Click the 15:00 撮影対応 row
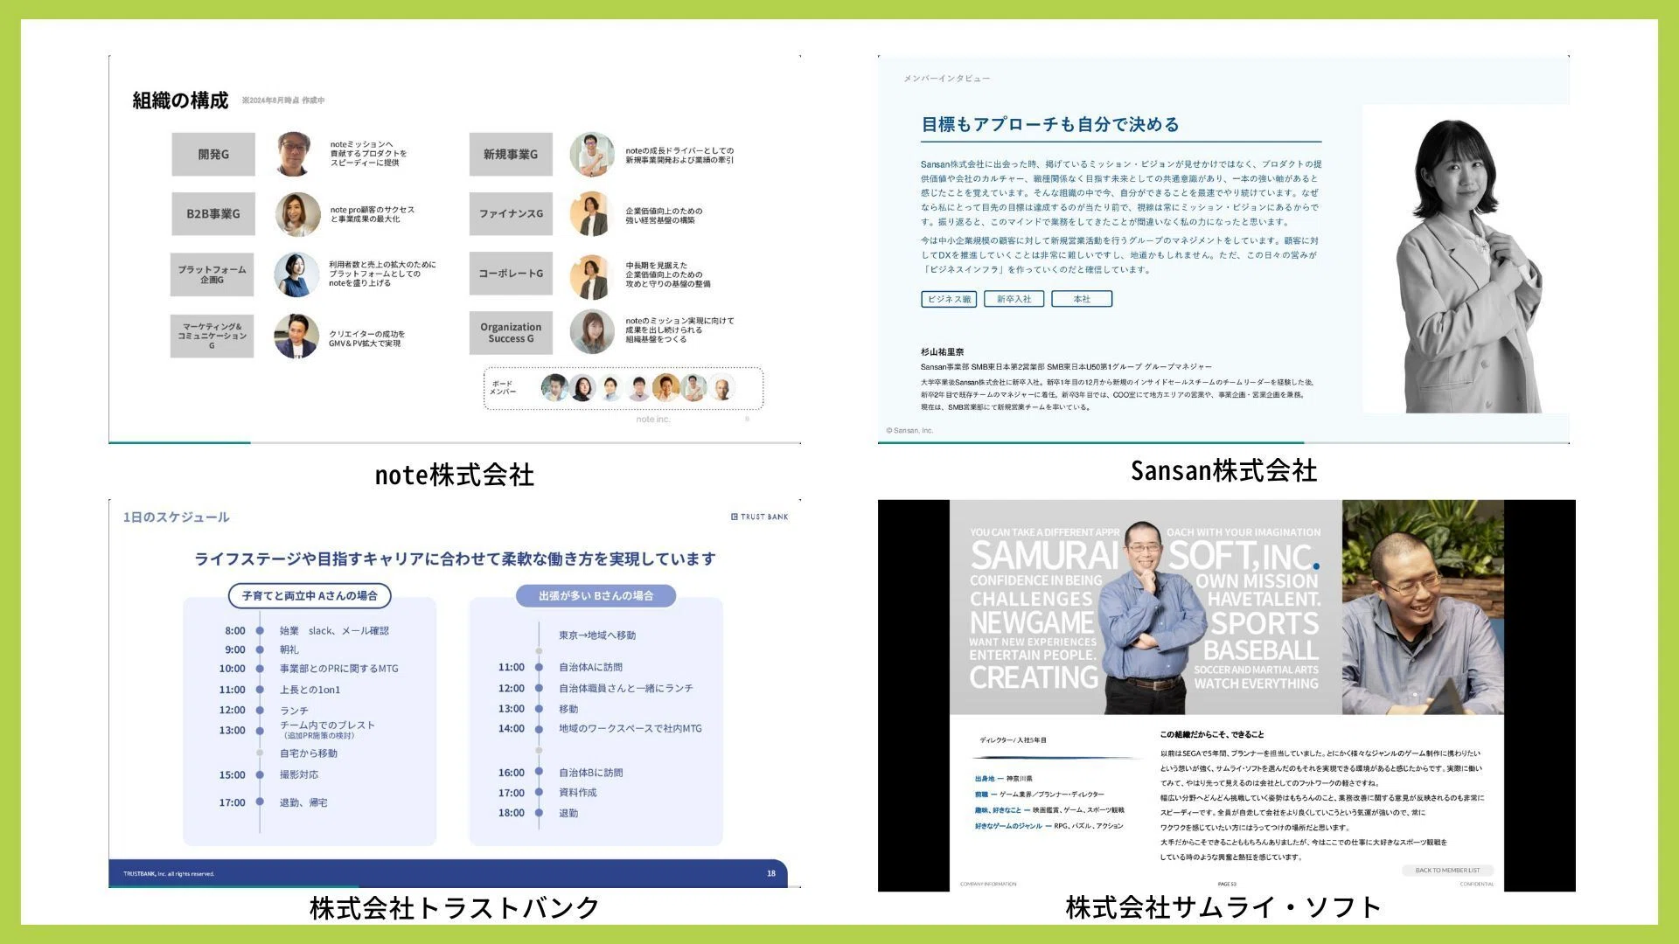This screenshot has height=944, width=1679. pyautogui.click(x=268, y=775)
